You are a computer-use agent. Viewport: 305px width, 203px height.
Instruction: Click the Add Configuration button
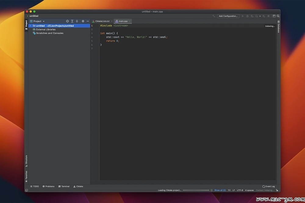(228, 16)
